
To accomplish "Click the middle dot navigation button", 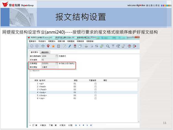I will click(x=83, y=125).
